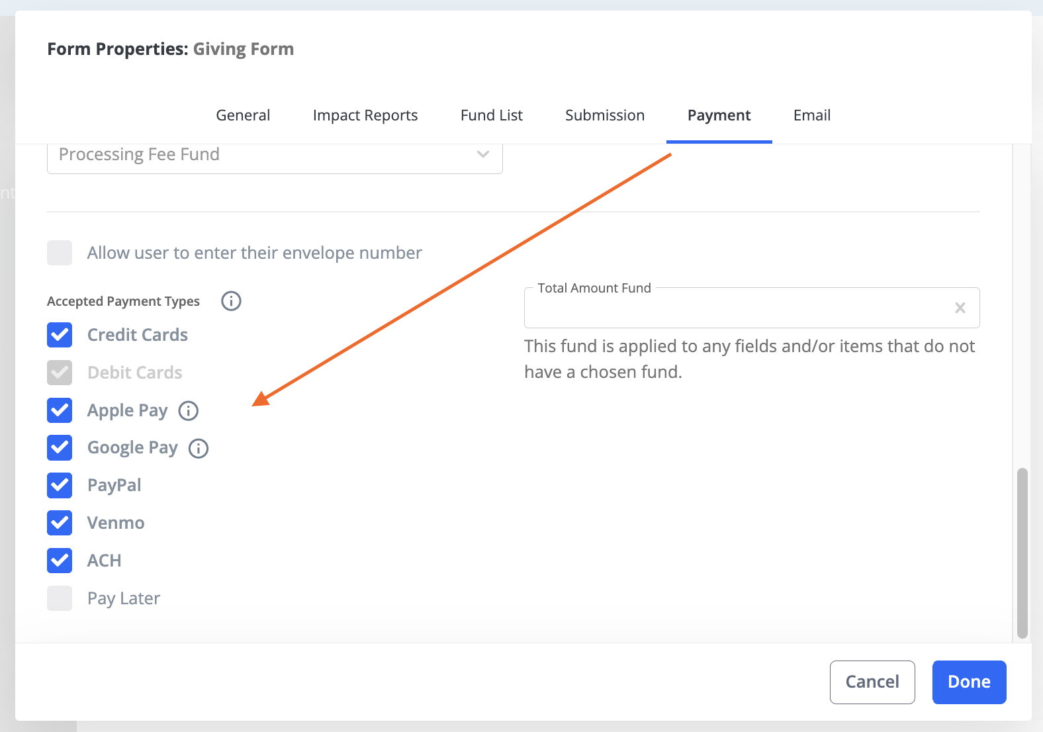
Task: Click info icon next to Accepted Payment Types
Action: [x=231, y=301]
